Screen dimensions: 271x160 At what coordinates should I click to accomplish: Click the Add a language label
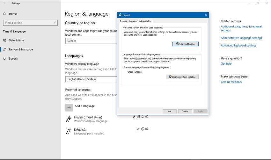click(x=85, y=106)
